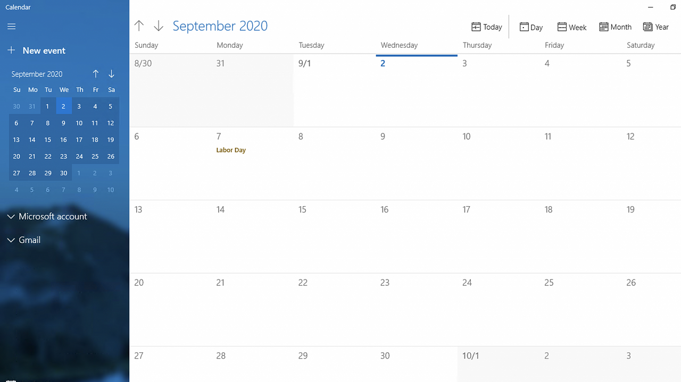
Task: Open the Labor Day event
Action: (231, 150)
